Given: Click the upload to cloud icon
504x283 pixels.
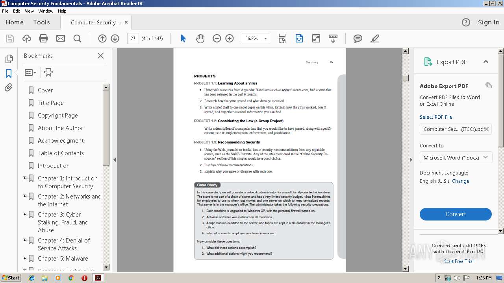Looking at the screenshot, I should pos(26,39).
